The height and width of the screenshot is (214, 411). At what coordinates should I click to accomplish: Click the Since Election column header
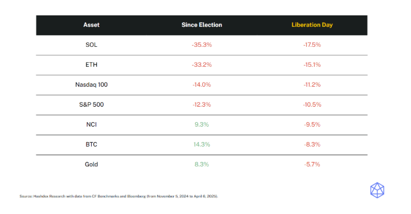coord(202,25)
